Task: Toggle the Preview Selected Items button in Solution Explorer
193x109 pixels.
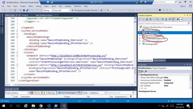Action: [181, 19]
